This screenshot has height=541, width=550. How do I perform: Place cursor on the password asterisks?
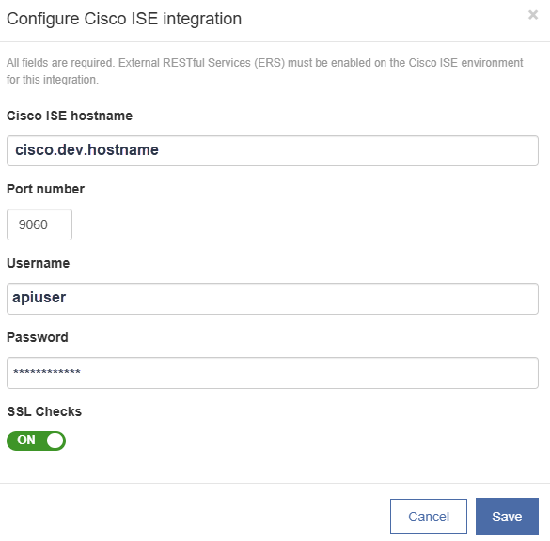47,372
